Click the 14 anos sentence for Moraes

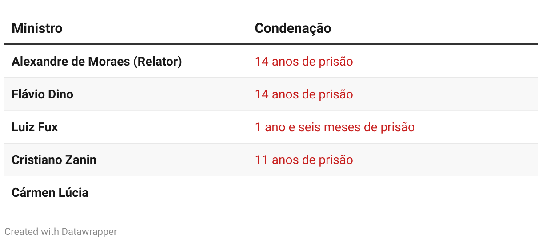(x=304, y=61)
